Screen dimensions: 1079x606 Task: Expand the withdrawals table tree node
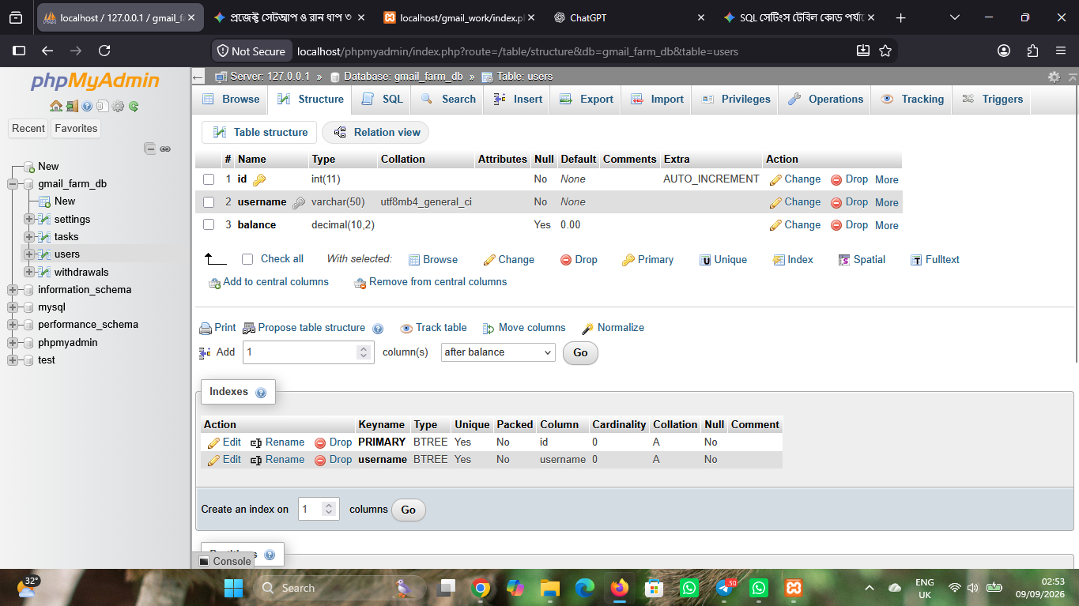point(28,272)
